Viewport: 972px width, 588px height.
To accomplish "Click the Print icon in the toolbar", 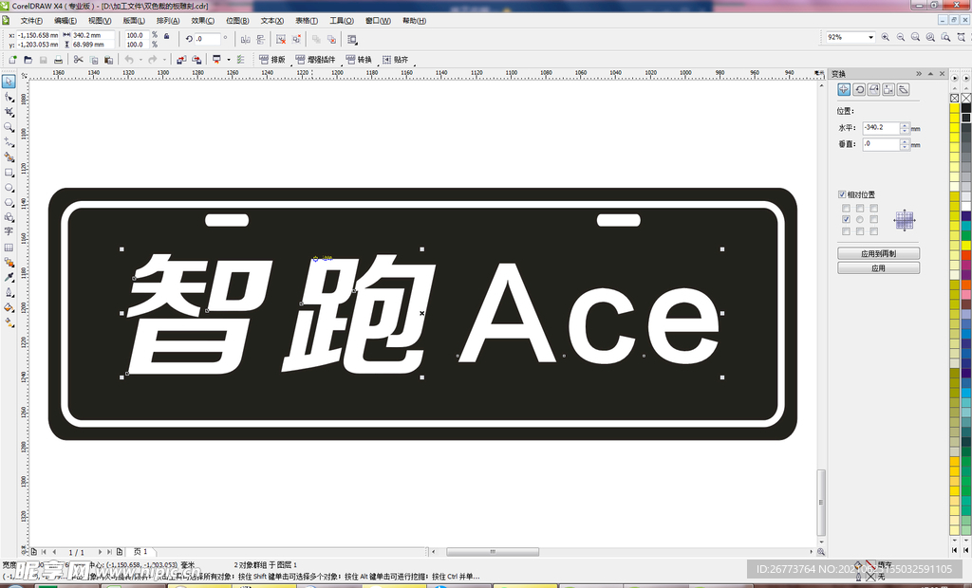I will pos(58,60).
